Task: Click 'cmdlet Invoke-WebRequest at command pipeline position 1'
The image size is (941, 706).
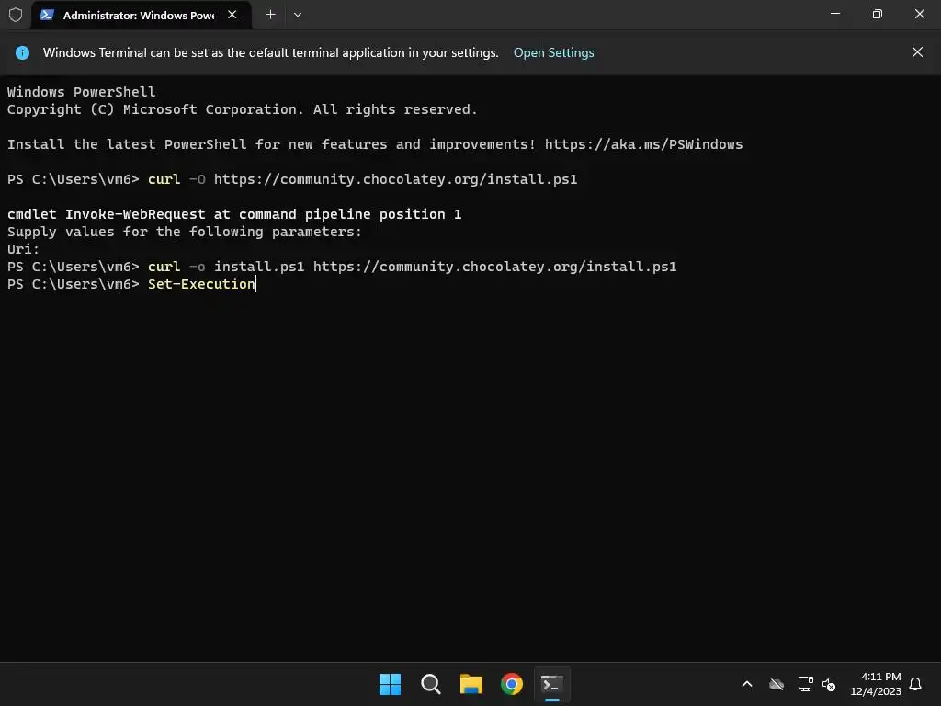Action: 234,214
